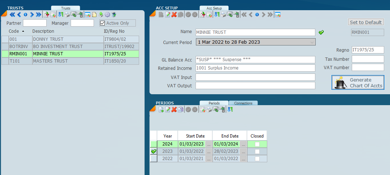Switch to the Connections tab

(243, 103)
